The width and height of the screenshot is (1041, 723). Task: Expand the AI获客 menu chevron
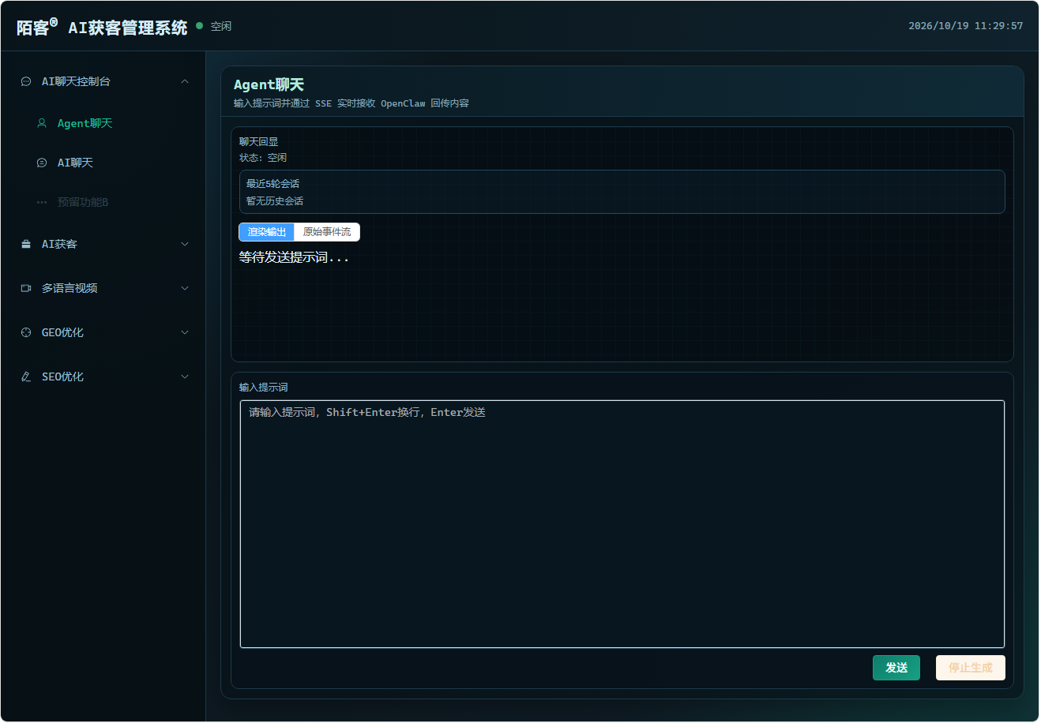[185, 244]
